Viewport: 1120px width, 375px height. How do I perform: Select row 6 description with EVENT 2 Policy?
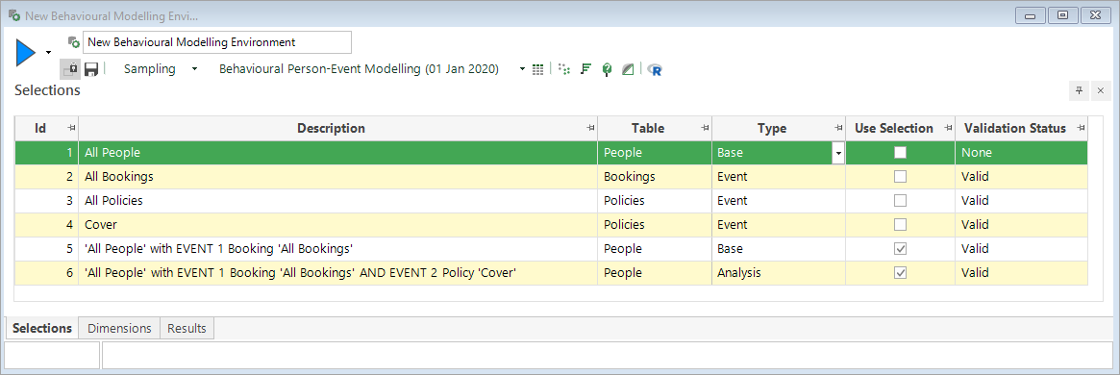click(x=337, y=273)
